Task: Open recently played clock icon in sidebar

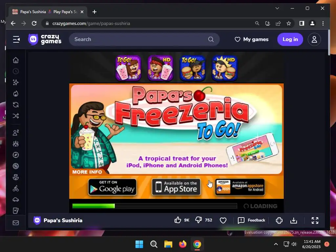Action: 16,71
